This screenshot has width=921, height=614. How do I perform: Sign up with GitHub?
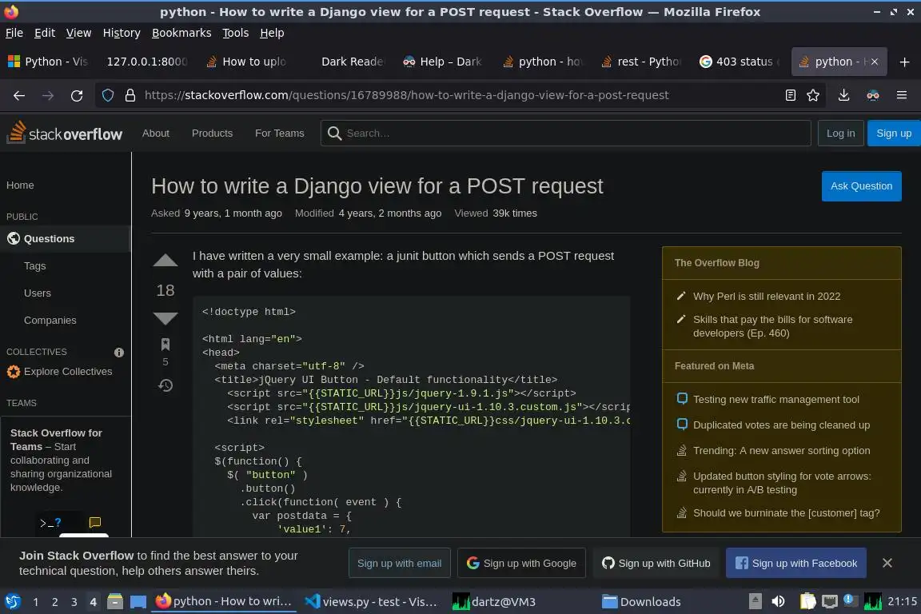[656, 563]
